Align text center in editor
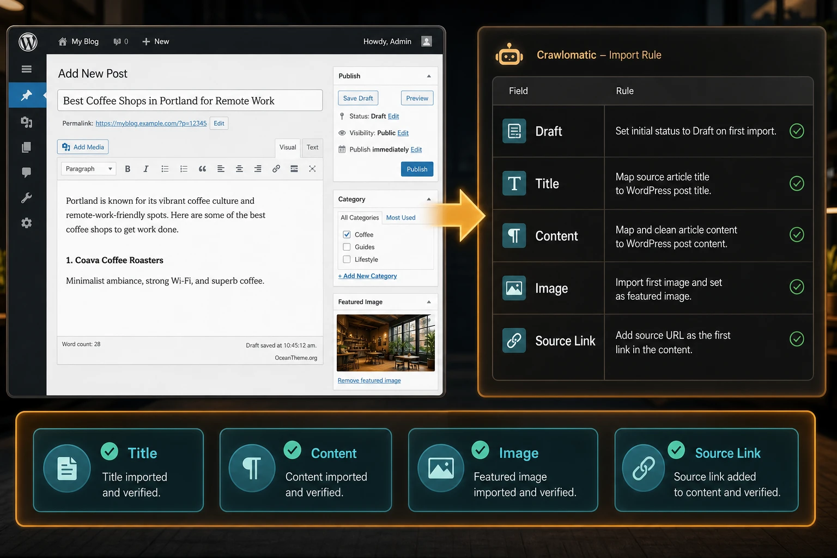Image resolution: width=837 pixels, height=558 pixels. pos(239,169)
